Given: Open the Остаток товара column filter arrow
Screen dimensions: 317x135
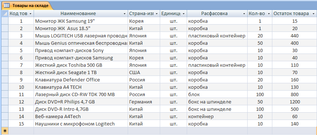Looking at the screenshot, I should pos(313,14).
